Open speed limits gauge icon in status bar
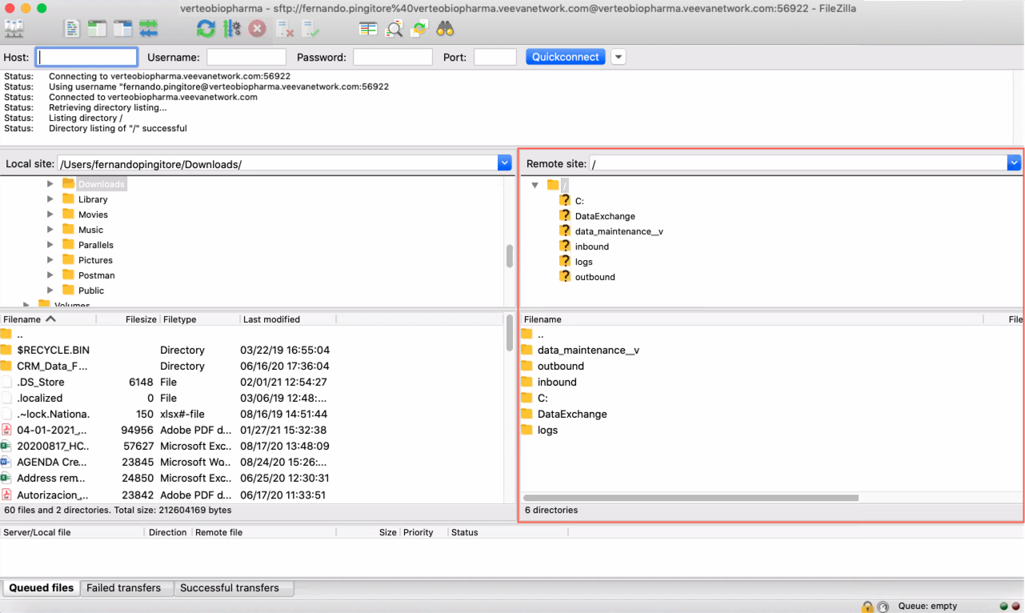The width and height of the screenshot is (1025, 613). pos(883,607)
